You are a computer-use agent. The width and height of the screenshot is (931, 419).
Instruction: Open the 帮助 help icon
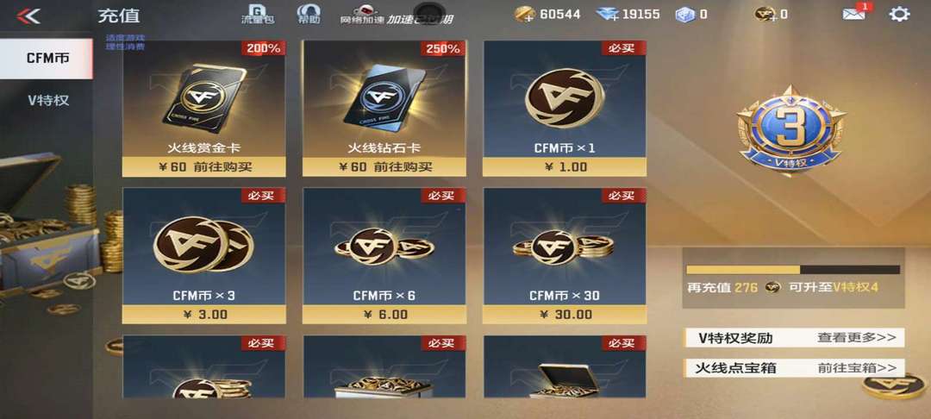pyautogui.click(x=309, y=13)
